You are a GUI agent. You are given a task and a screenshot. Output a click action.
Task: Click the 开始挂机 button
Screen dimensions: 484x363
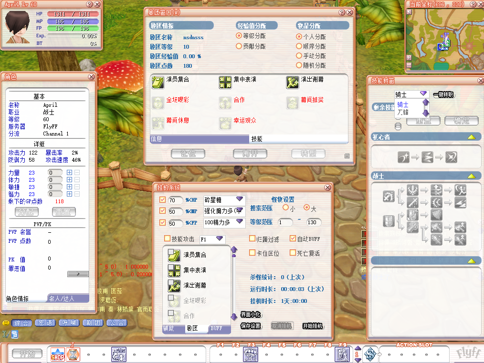(x=313, y=326)
